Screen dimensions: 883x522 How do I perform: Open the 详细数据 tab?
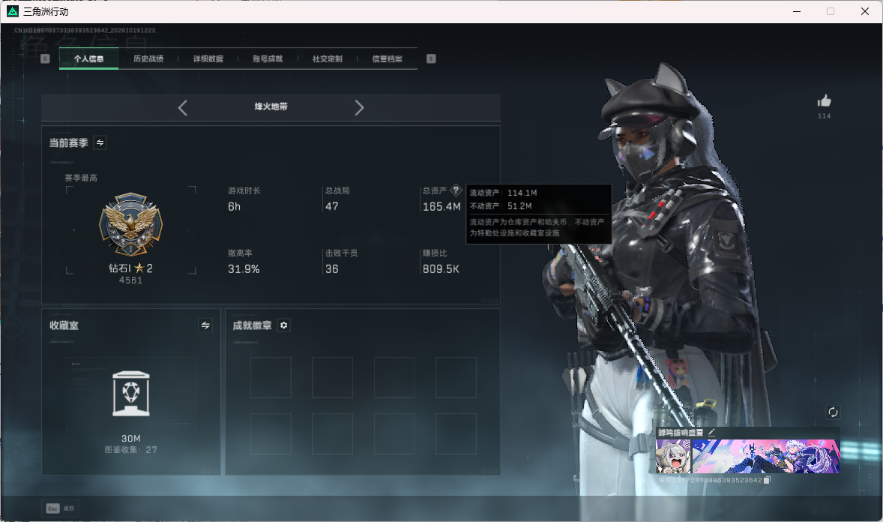click(208, 58)
